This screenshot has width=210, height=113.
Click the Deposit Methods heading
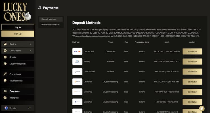click(86, 23)
